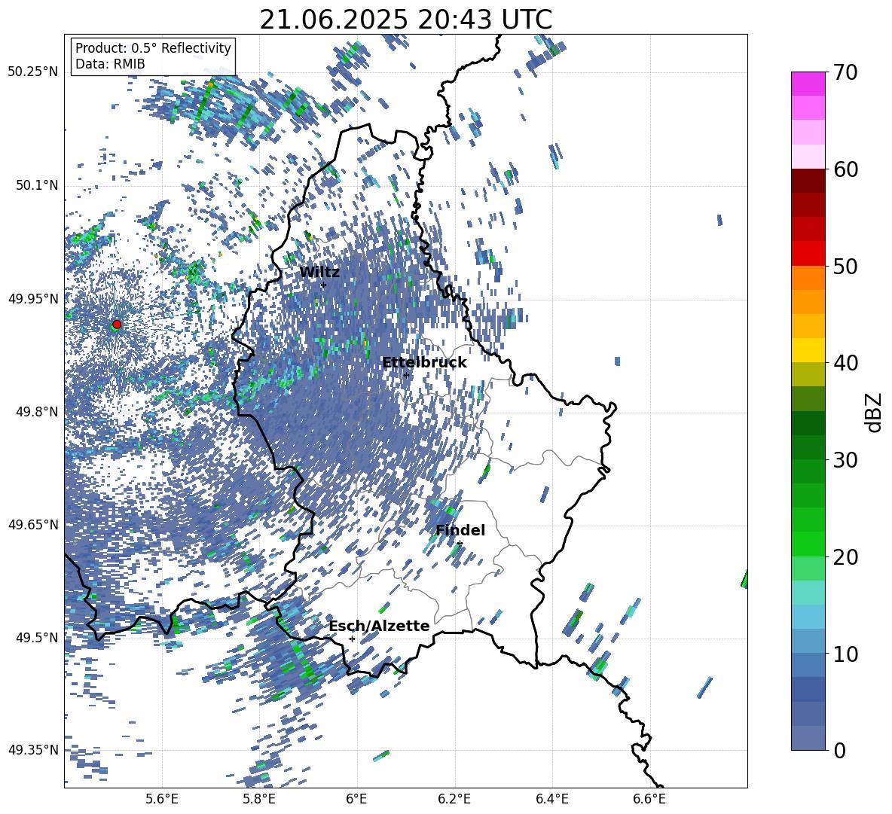Click the red radar site marker dot

117,325
